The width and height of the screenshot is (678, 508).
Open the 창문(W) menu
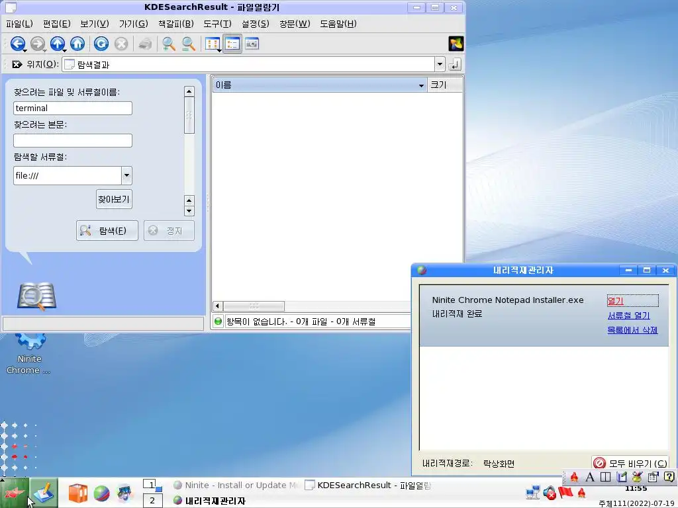click(295, 24)
